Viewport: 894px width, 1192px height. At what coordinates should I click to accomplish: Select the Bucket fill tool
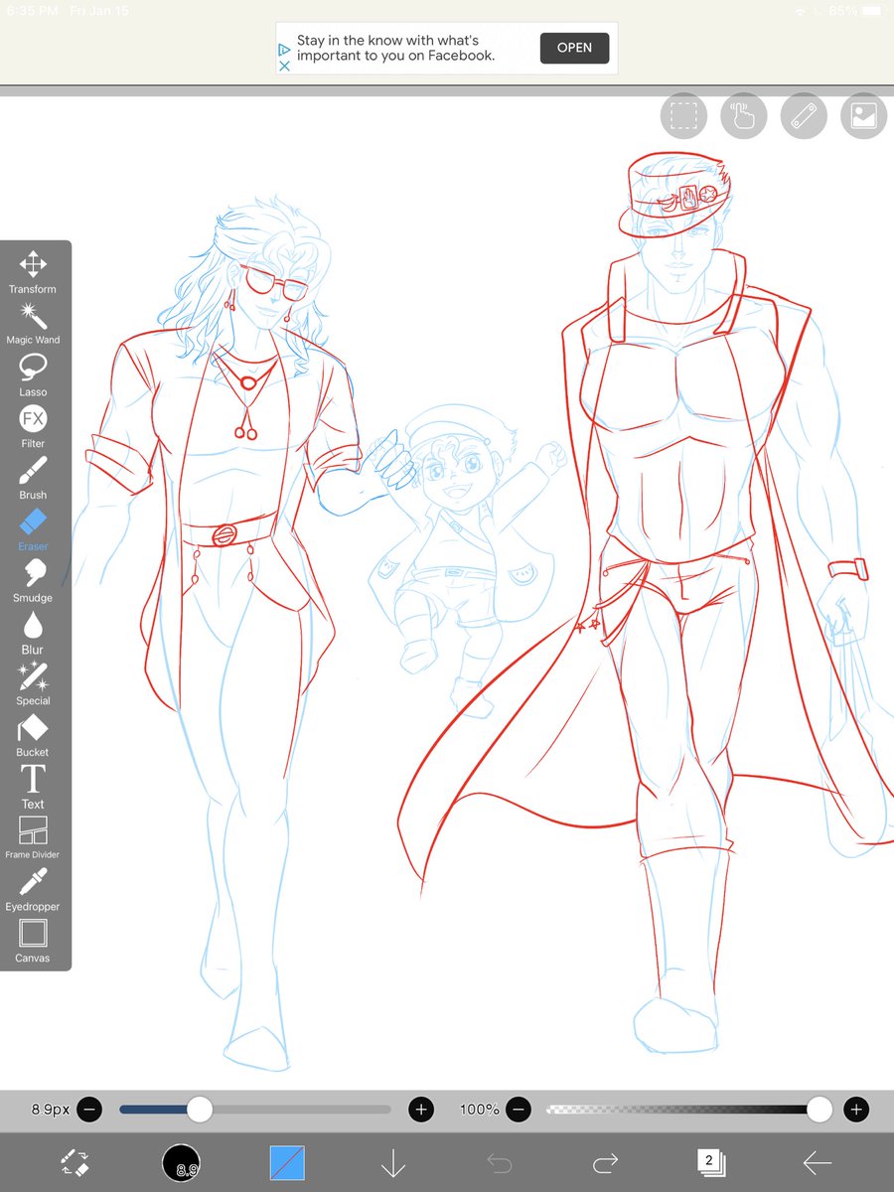tap(33, 735)
